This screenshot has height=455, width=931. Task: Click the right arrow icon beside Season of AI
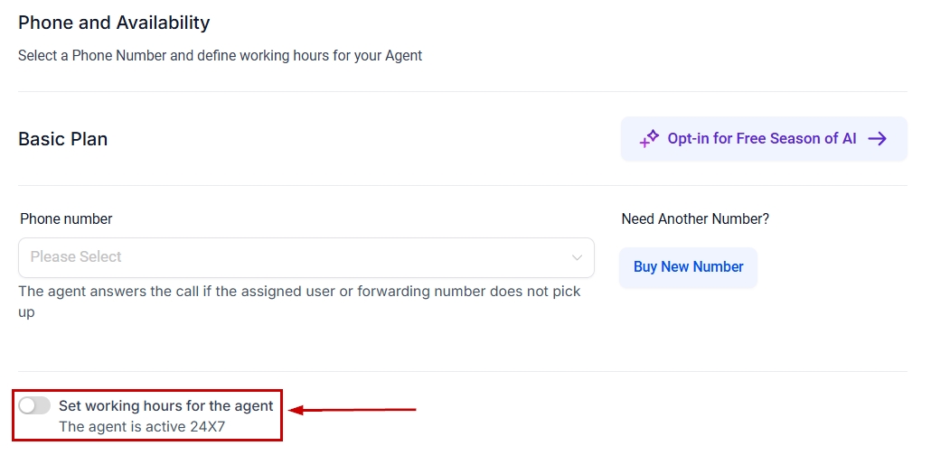(877, 139)
